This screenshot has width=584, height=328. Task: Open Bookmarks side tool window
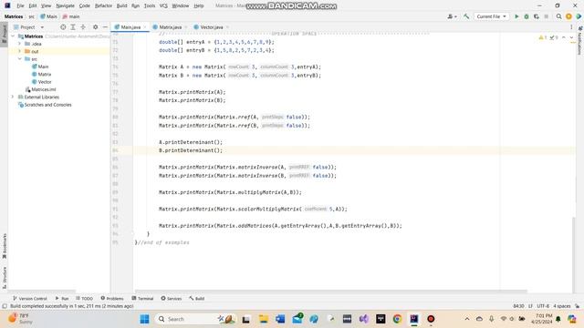pos(4,245)
